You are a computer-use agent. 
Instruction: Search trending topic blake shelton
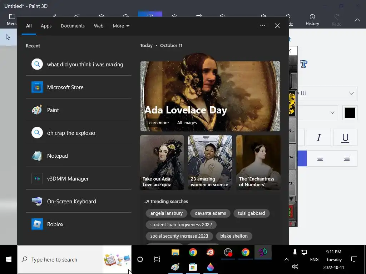coord(234,236)
